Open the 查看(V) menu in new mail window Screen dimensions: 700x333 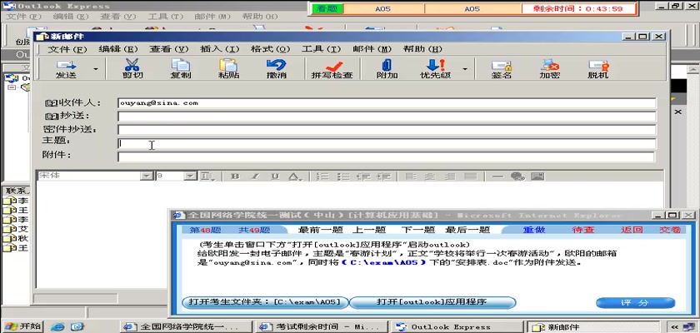tap(168, 49)
